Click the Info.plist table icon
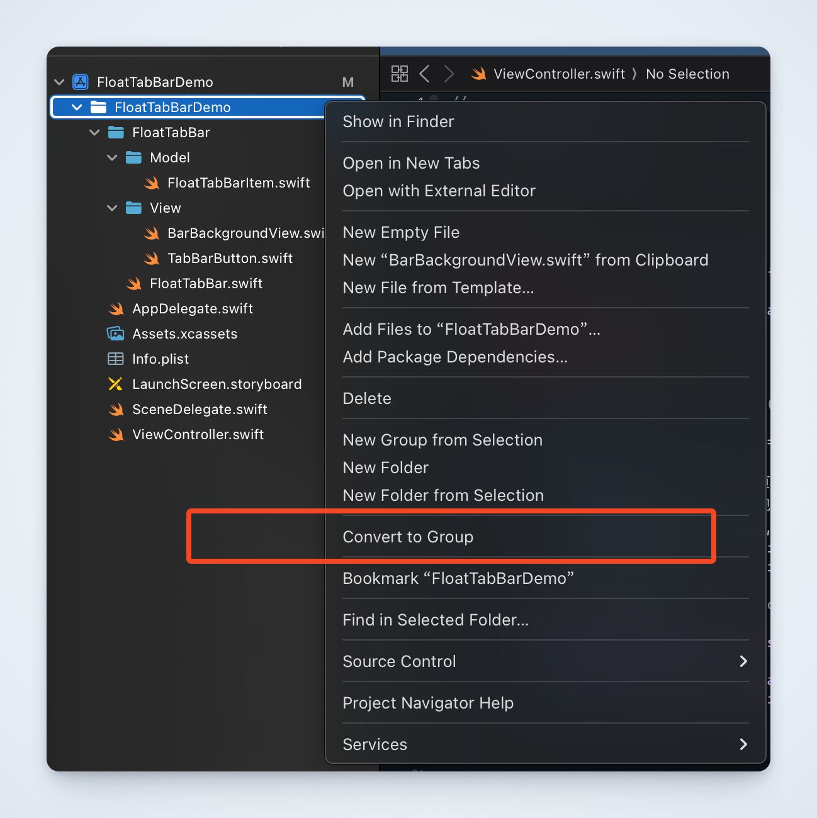 tap(115, 359)
